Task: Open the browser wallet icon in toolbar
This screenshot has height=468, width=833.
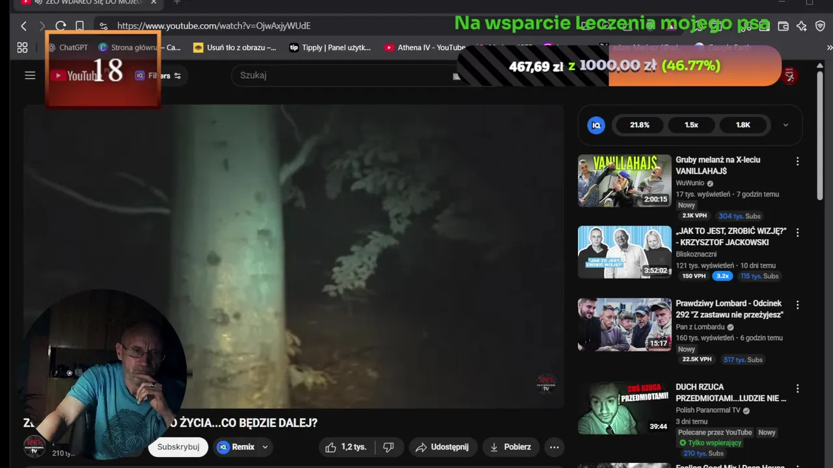Action: 784,26
